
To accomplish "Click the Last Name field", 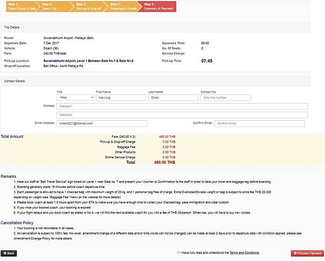I will click(173, 98).
